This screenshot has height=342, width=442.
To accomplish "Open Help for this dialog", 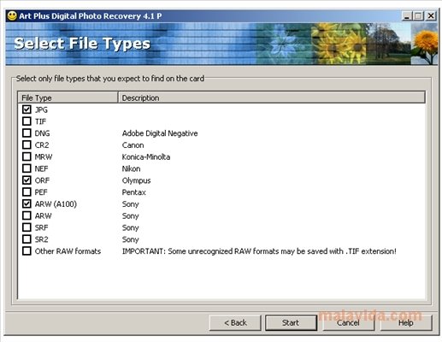I will click(406, 322).
